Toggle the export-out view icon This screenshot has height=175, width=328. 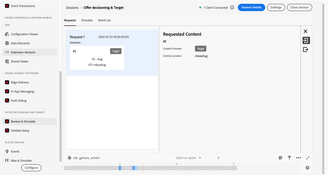[x=305, y=49]
